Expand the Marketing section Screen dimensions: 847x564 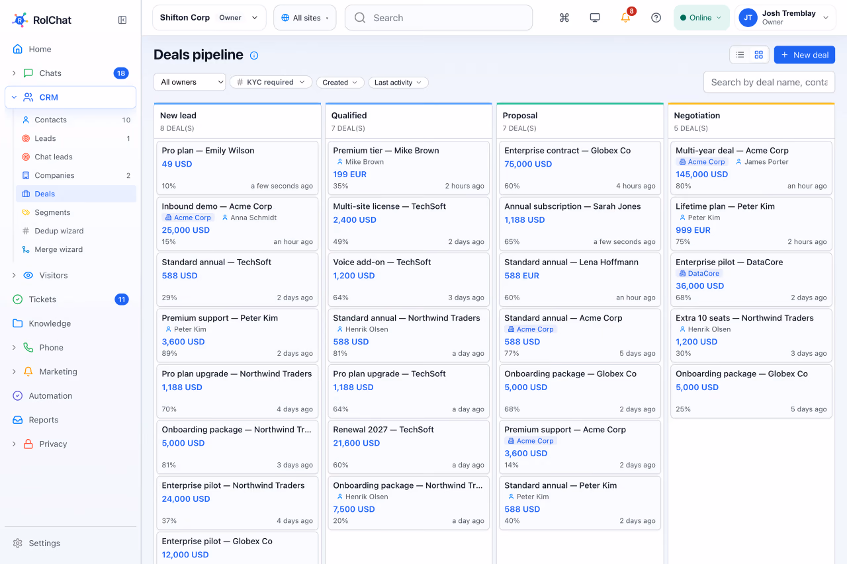[x=14, y=372]
